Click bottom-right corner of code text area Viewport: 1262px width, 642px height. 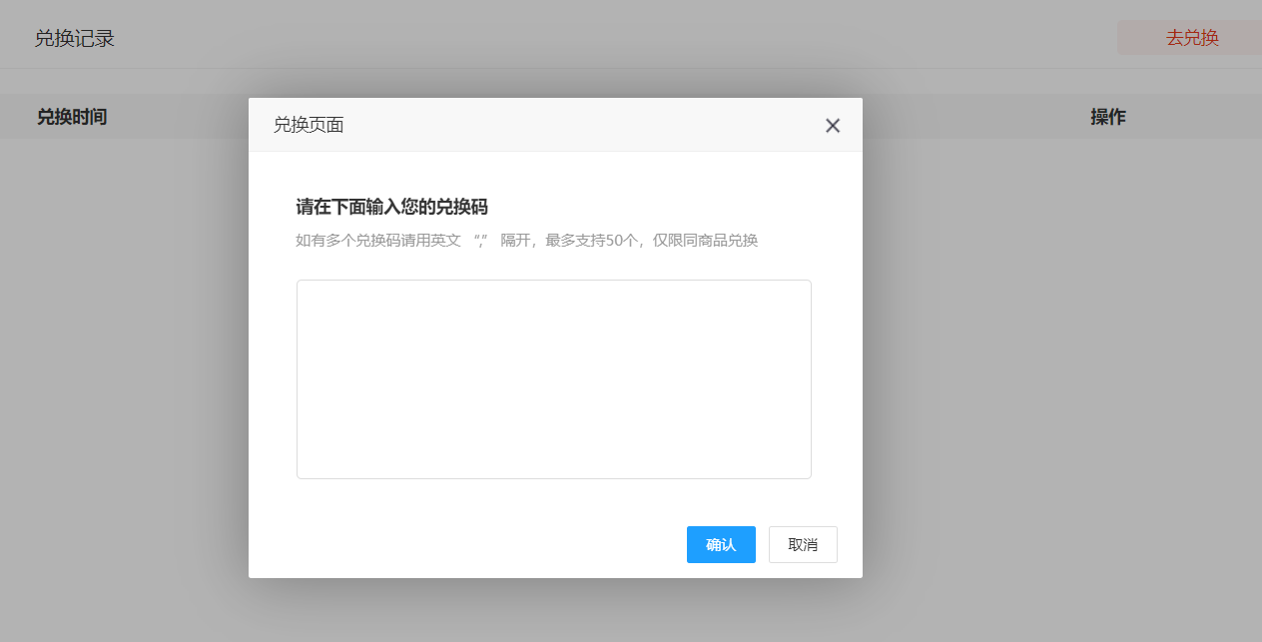coord(803,471)
